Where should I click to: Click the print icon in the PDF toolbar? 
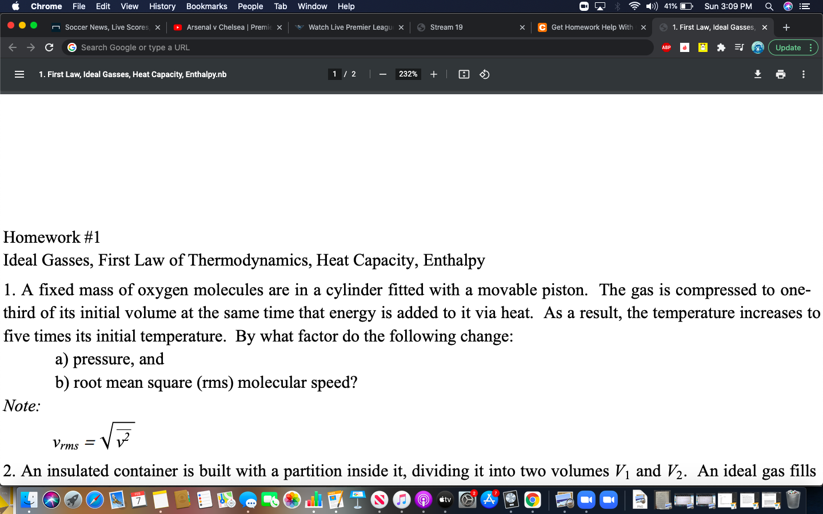click(x=780, y=74)
